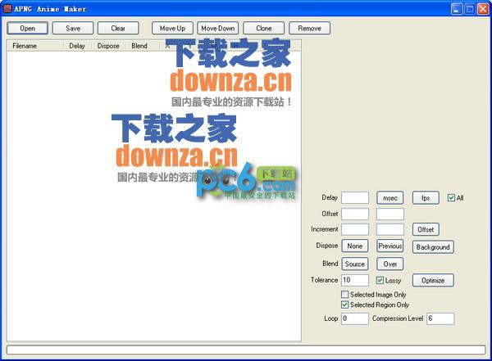
Task: Focus the second Increment input field
Action: (x=390, y=229)
